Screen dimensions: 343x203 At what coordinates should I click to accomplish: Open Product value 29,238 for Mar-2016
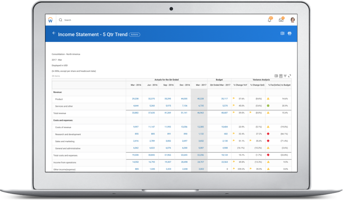(x=135, y=99)
